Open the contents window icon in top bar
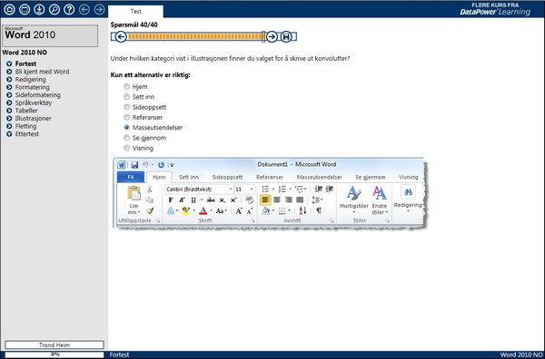 click(25, 9)
